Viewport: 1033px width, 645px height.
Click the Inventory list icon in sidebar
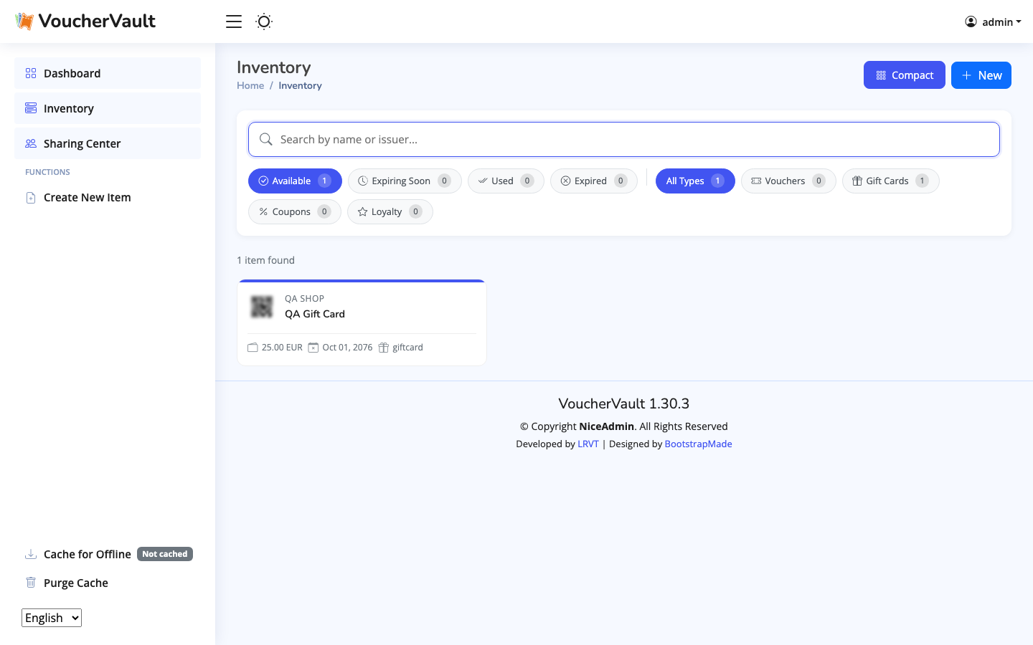point(31,108)
